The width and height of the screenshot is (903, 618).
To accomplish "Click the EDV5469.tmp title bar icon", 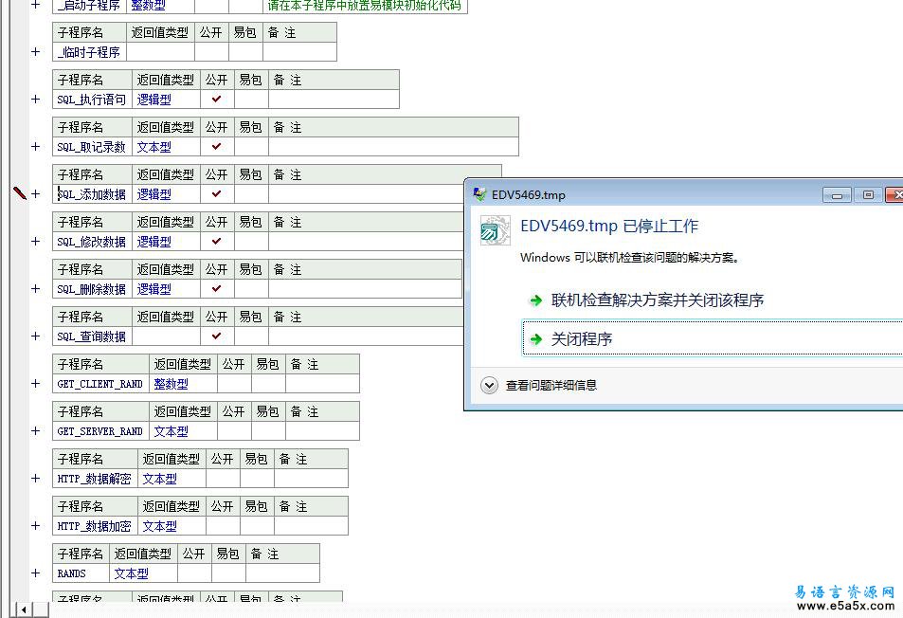I will (x=479, y=194).
